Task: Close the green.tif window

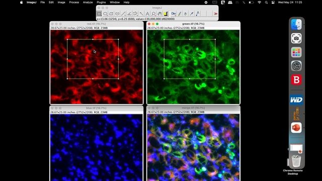Action: point(149,24)
